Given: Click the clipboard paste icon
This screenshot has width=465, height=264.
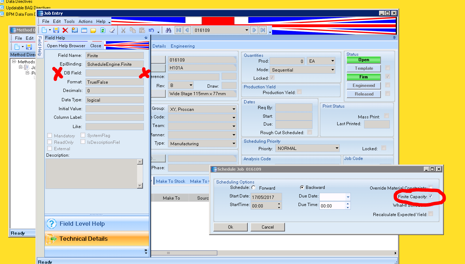Looking at the screenshot, I should 142,30.
